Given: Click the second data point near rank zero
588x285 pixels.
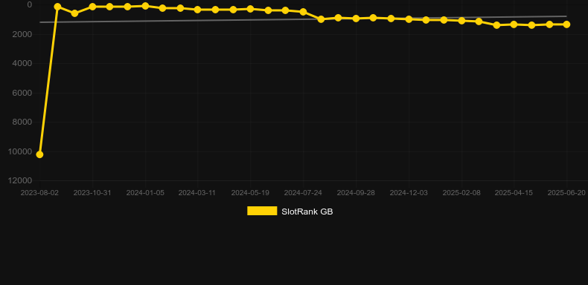Looking at the screenshot, I should [57, 7].
